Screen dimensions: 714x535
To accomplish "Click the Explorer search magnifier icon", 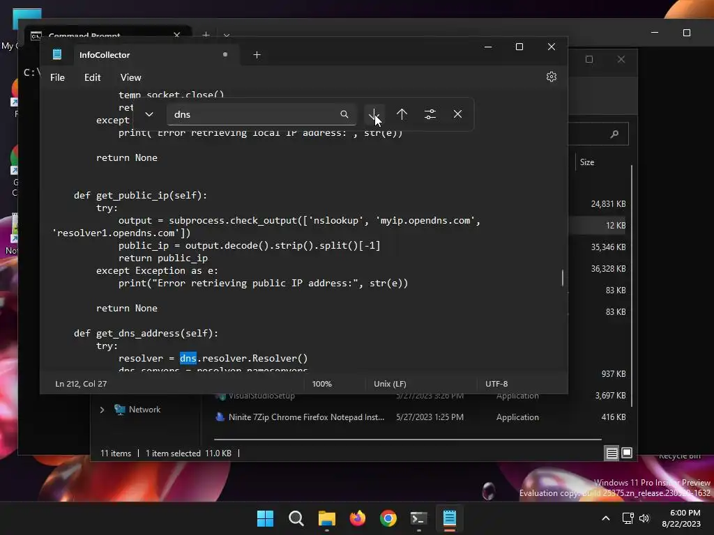I will 614,134.
